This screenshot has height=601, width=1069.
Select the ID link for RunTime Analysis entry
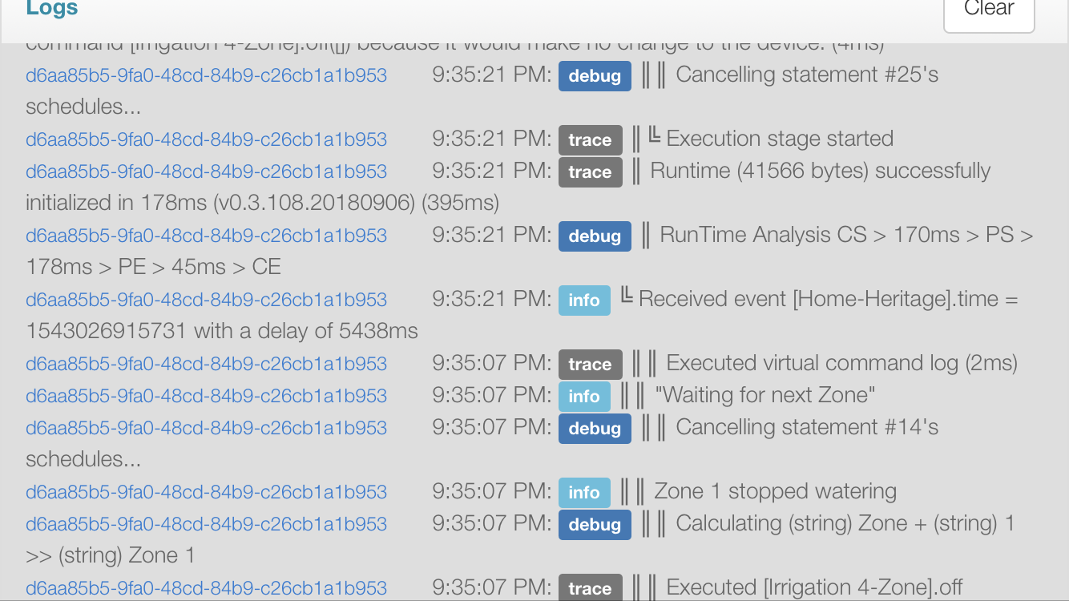pyautogui.click(x=206, y=236)
